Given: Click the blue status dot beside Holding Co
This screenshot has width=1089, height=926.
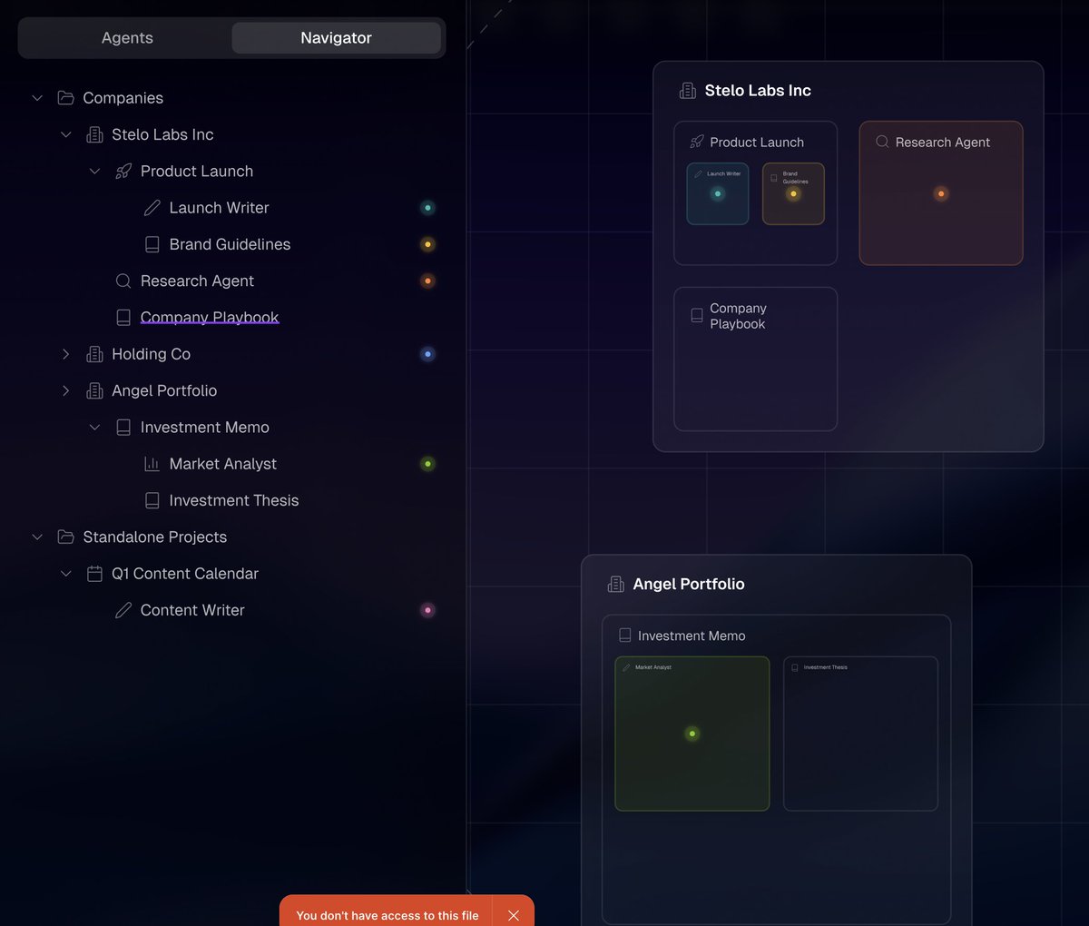Looking at the screenshot, I should tap(427, 354).
